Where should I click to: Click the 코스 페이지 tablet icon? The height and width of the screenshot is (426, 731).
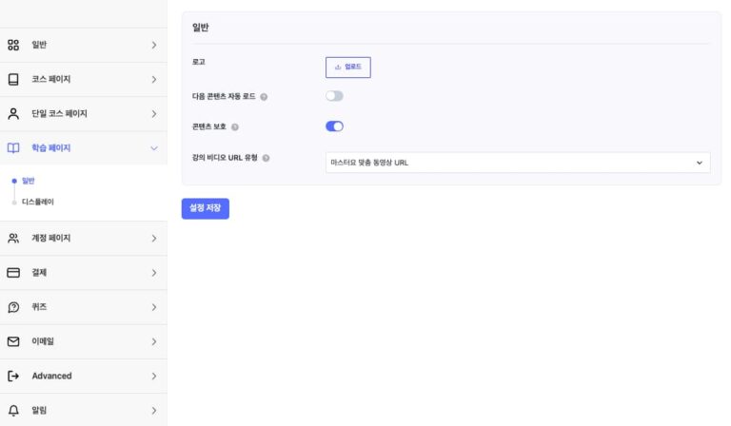tap(13, 79)
